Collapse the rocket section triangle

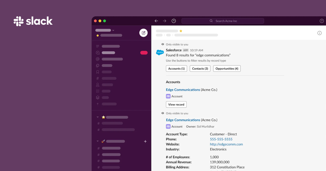[98, 141]
